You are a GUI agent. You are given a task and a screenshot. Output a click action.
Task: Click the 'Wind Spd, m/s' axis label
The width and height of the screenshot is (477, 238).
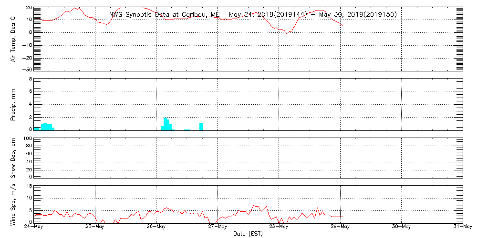click(x=13, y=204)
